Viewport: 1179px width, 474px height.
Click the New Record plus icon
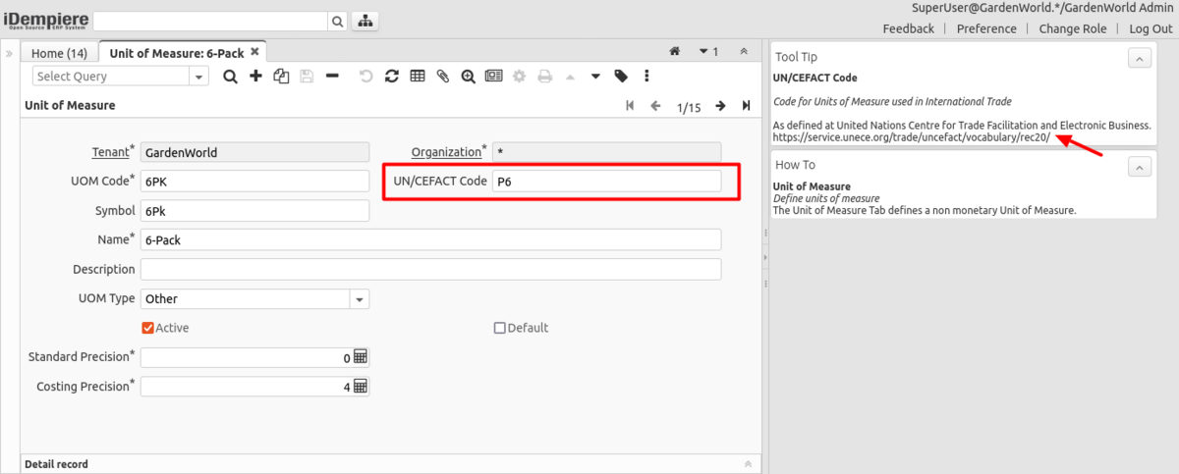click(255, 76)
